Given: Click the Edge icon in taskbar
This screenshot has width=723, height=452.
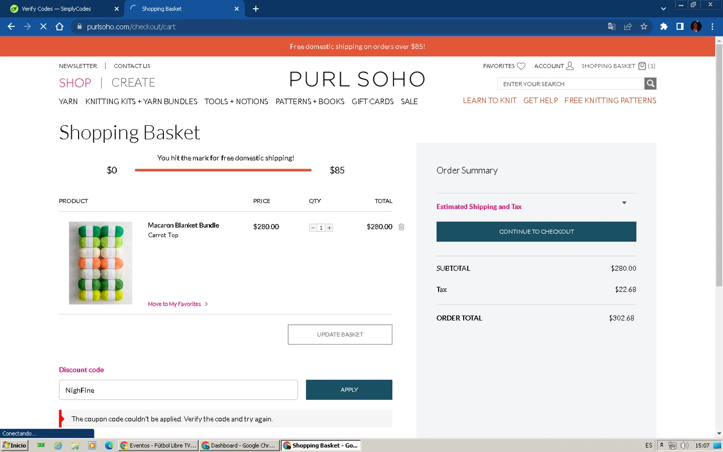Looking at the screenshot, I should (x=109, y=445).
